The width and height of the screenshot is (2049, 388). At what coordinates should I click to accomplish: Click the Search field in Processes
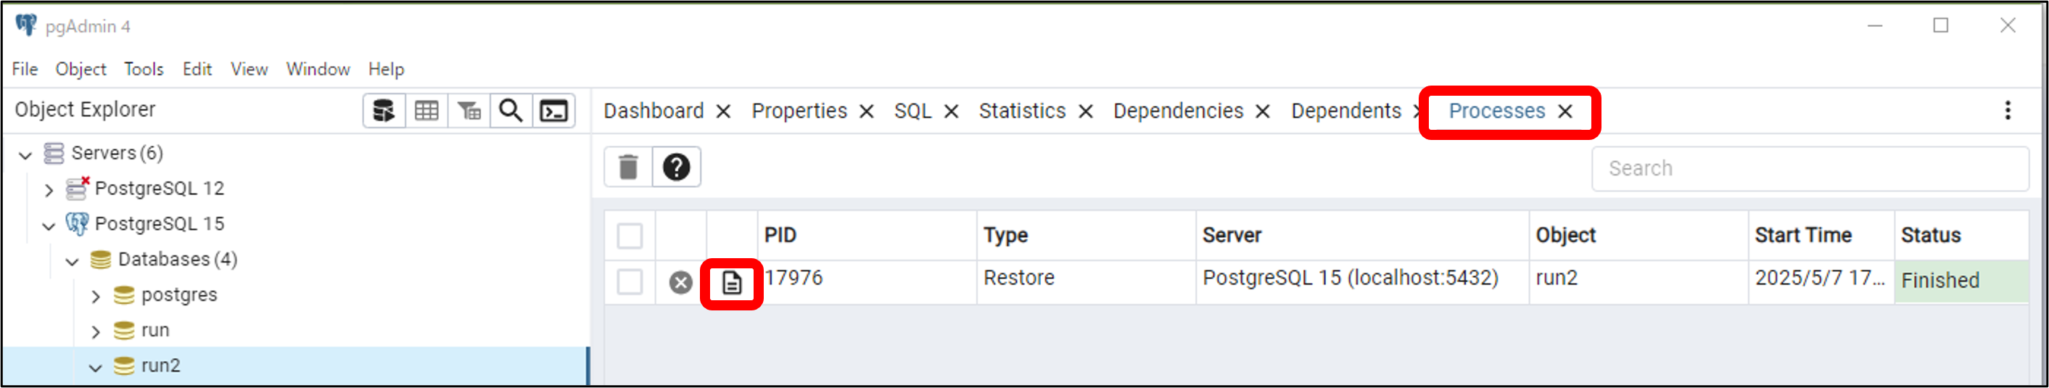point(1810,168)
